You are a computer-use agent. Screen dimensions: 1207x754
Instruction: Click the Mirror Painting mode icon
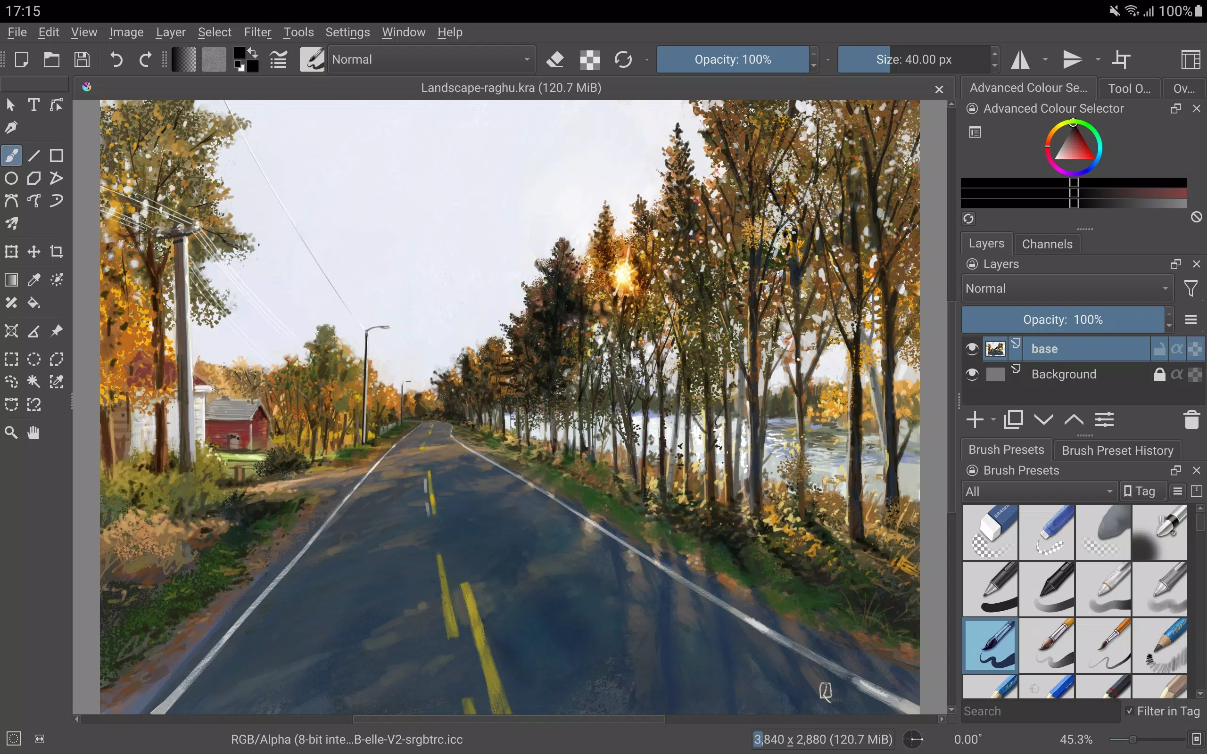click(x=1021, y=59)
